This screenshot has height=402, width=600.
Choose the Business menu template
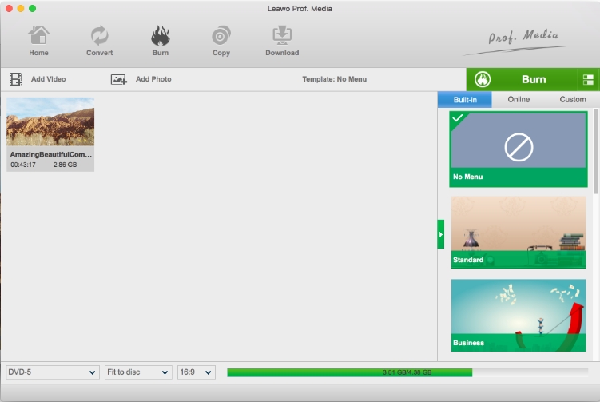(519, 315)
